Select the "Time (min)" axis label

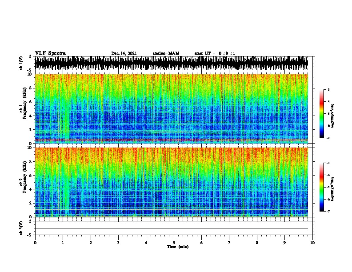tap(178, 247)
